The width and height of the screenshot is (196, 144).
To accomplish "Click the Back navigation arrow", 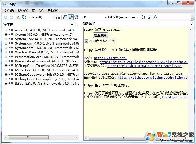I will point(6,17).
